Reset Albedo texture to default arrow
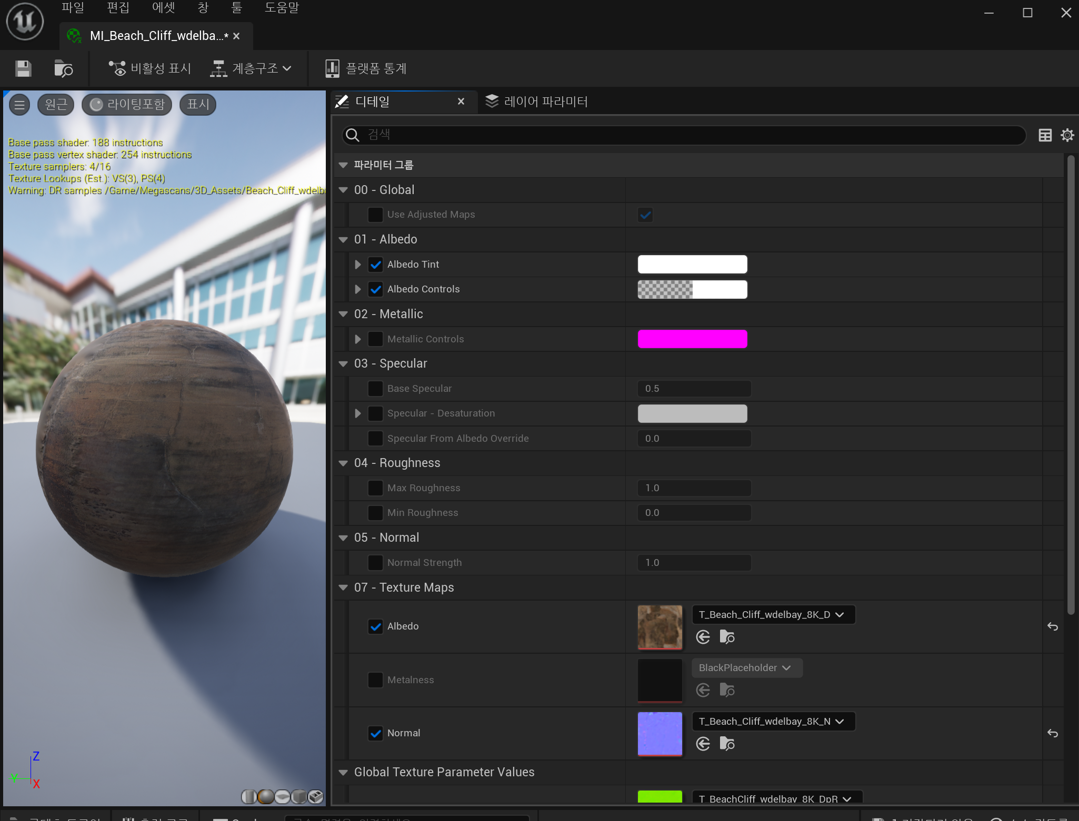The height and width of the screenshot is (821, 1079). click(x=1052, y=626)
